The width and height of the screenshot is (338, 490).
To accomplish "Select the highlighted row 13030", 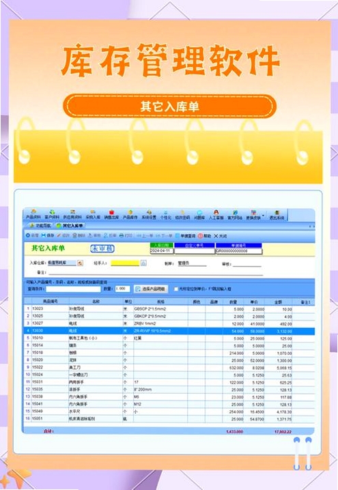I will (x=169, y=331).
